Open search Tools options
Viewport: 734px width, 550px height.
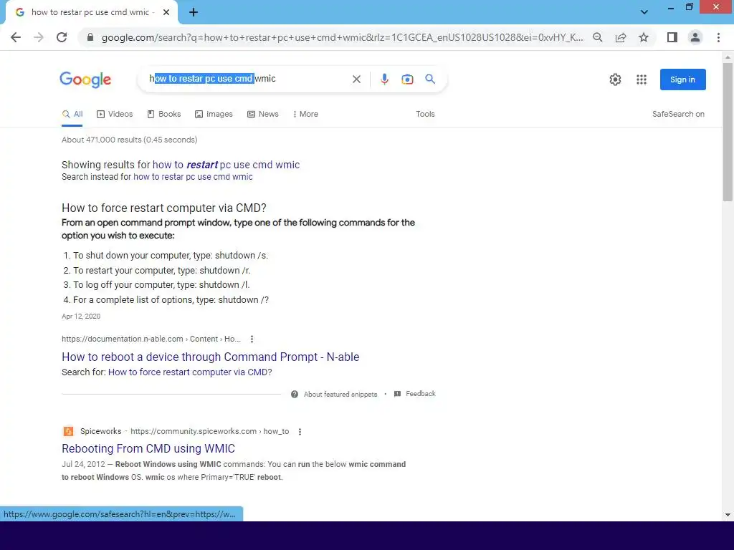click(x=425, y=114)
